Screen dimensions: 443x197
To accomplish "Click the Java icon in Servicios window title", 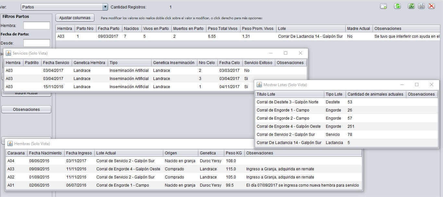I will pos(8,53).
